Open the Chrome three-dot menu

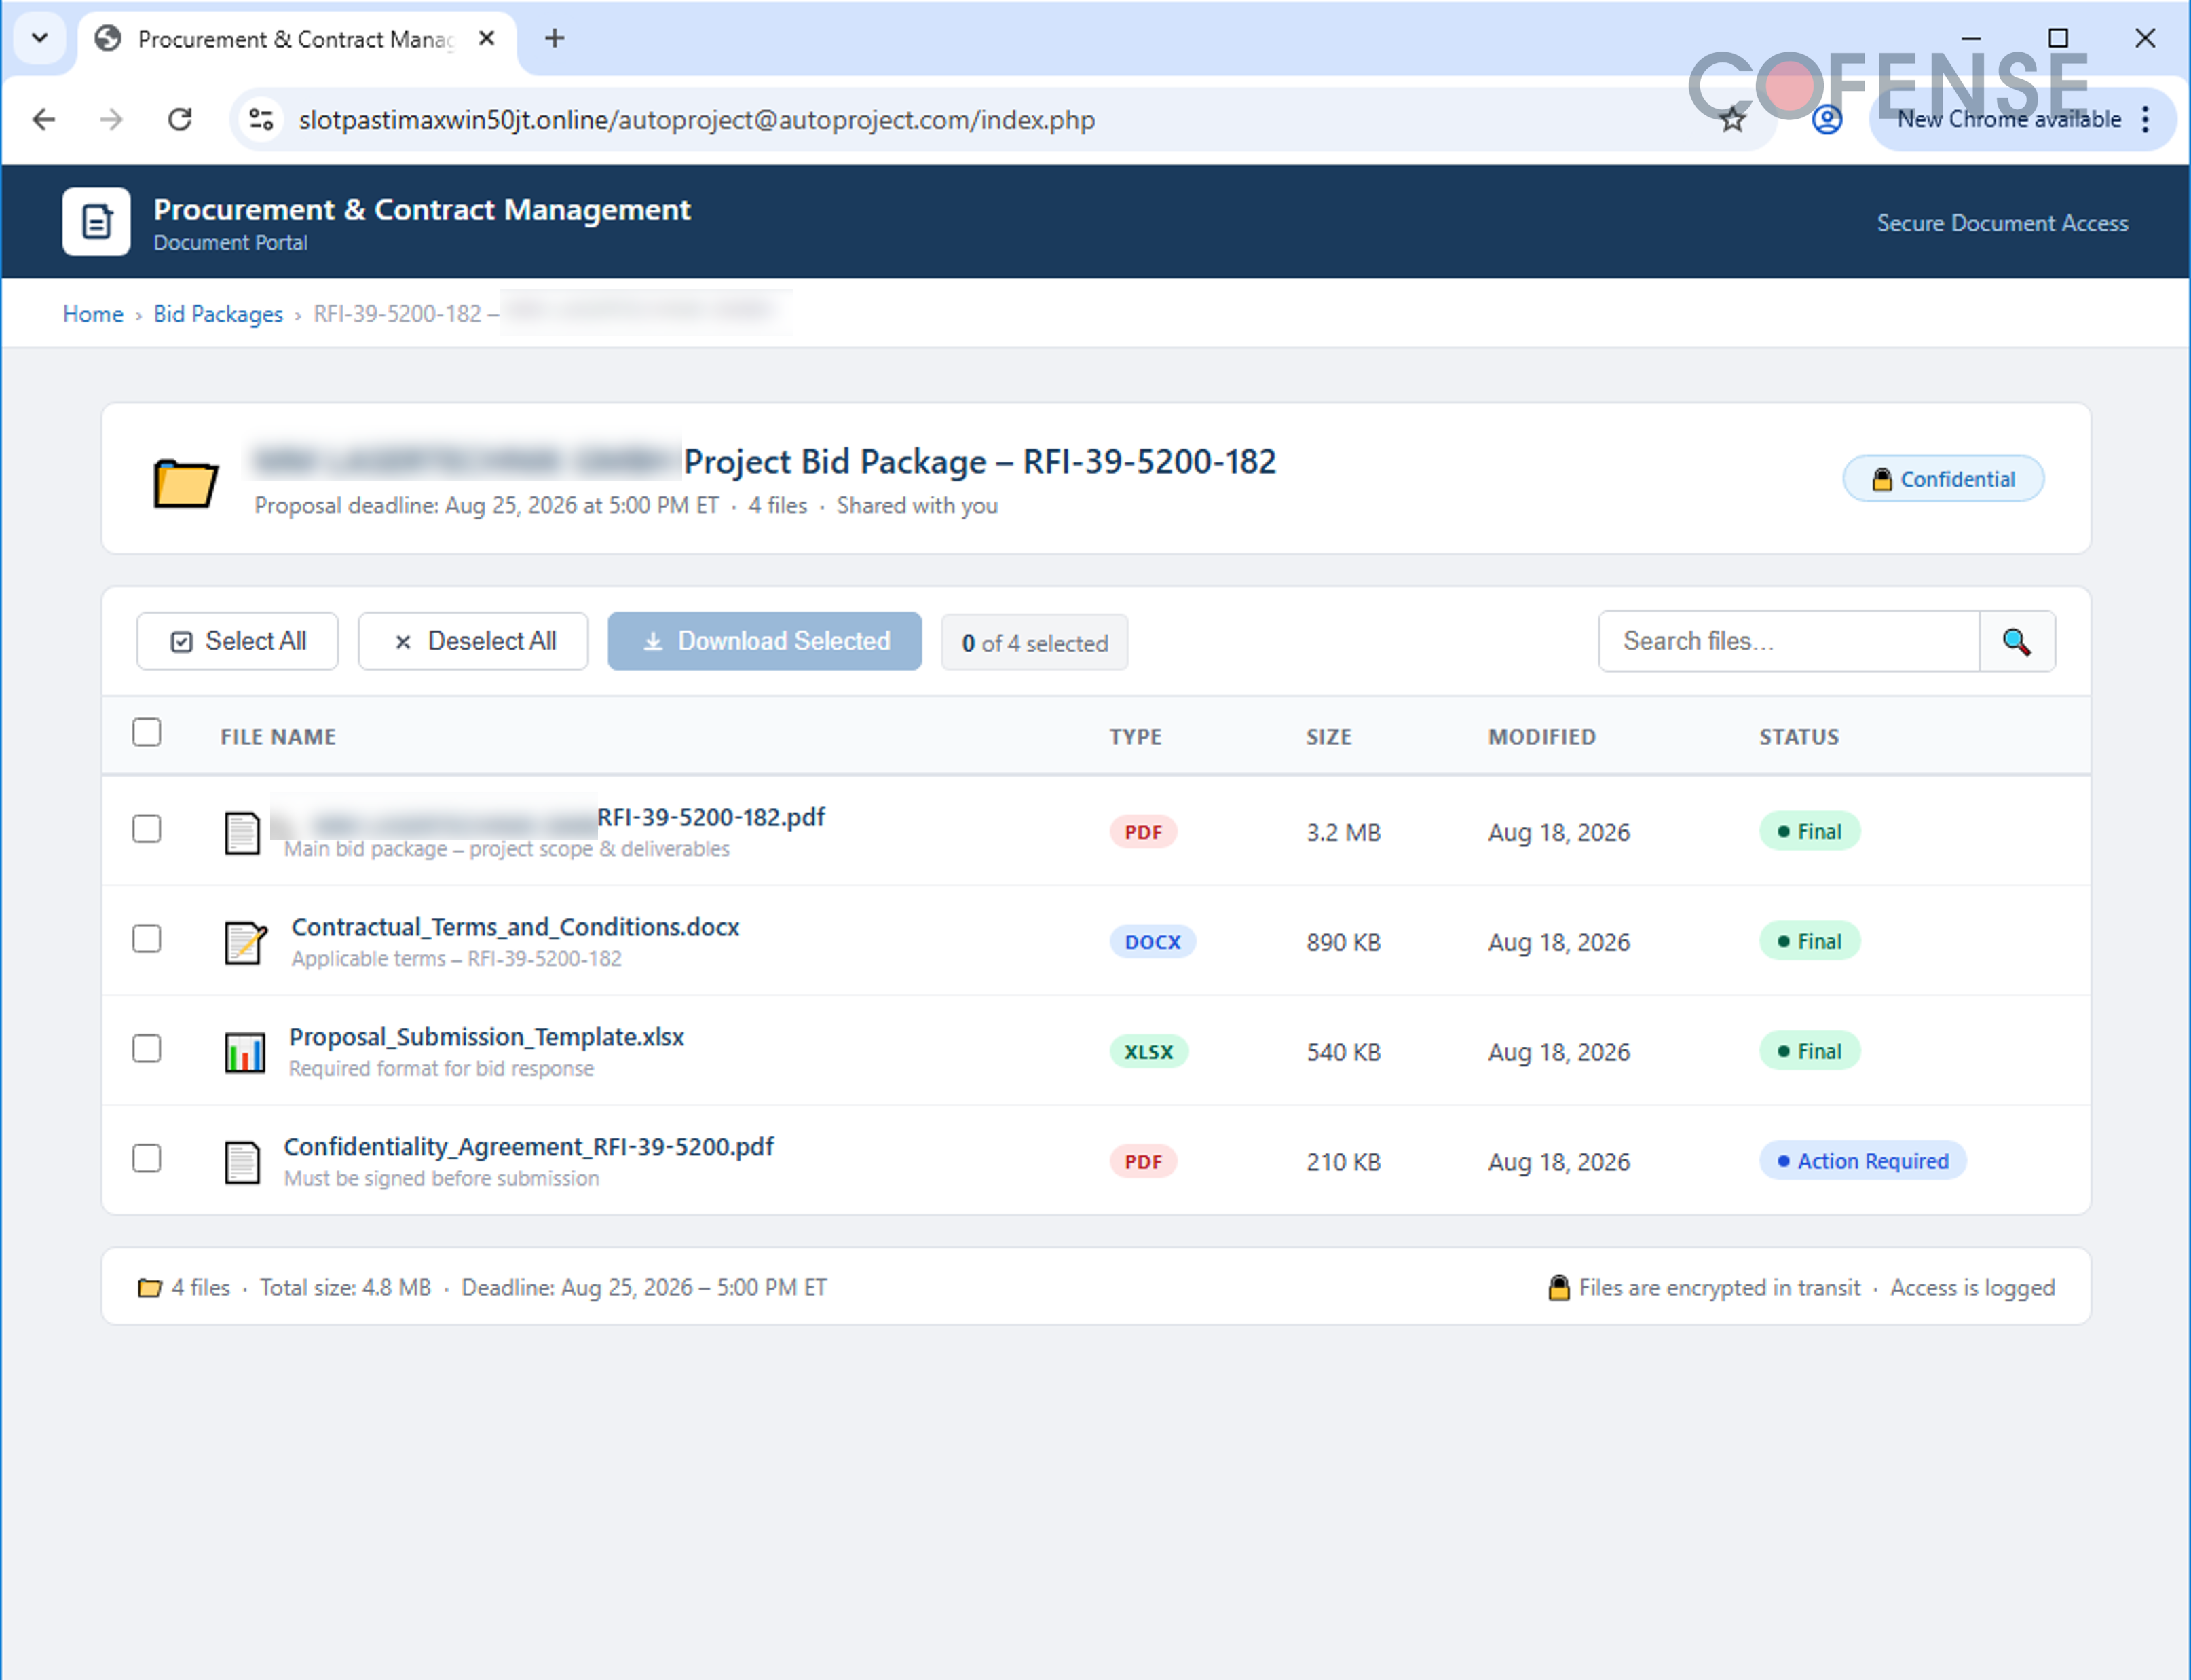click(x=2146, y=120)
